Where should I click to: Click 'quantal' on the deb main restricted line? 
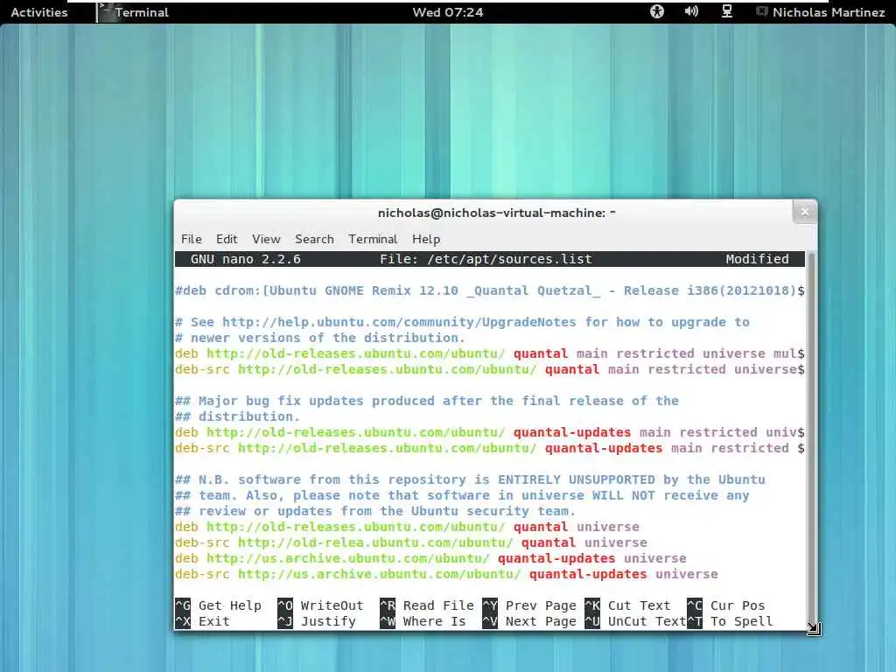coord(541,353)
